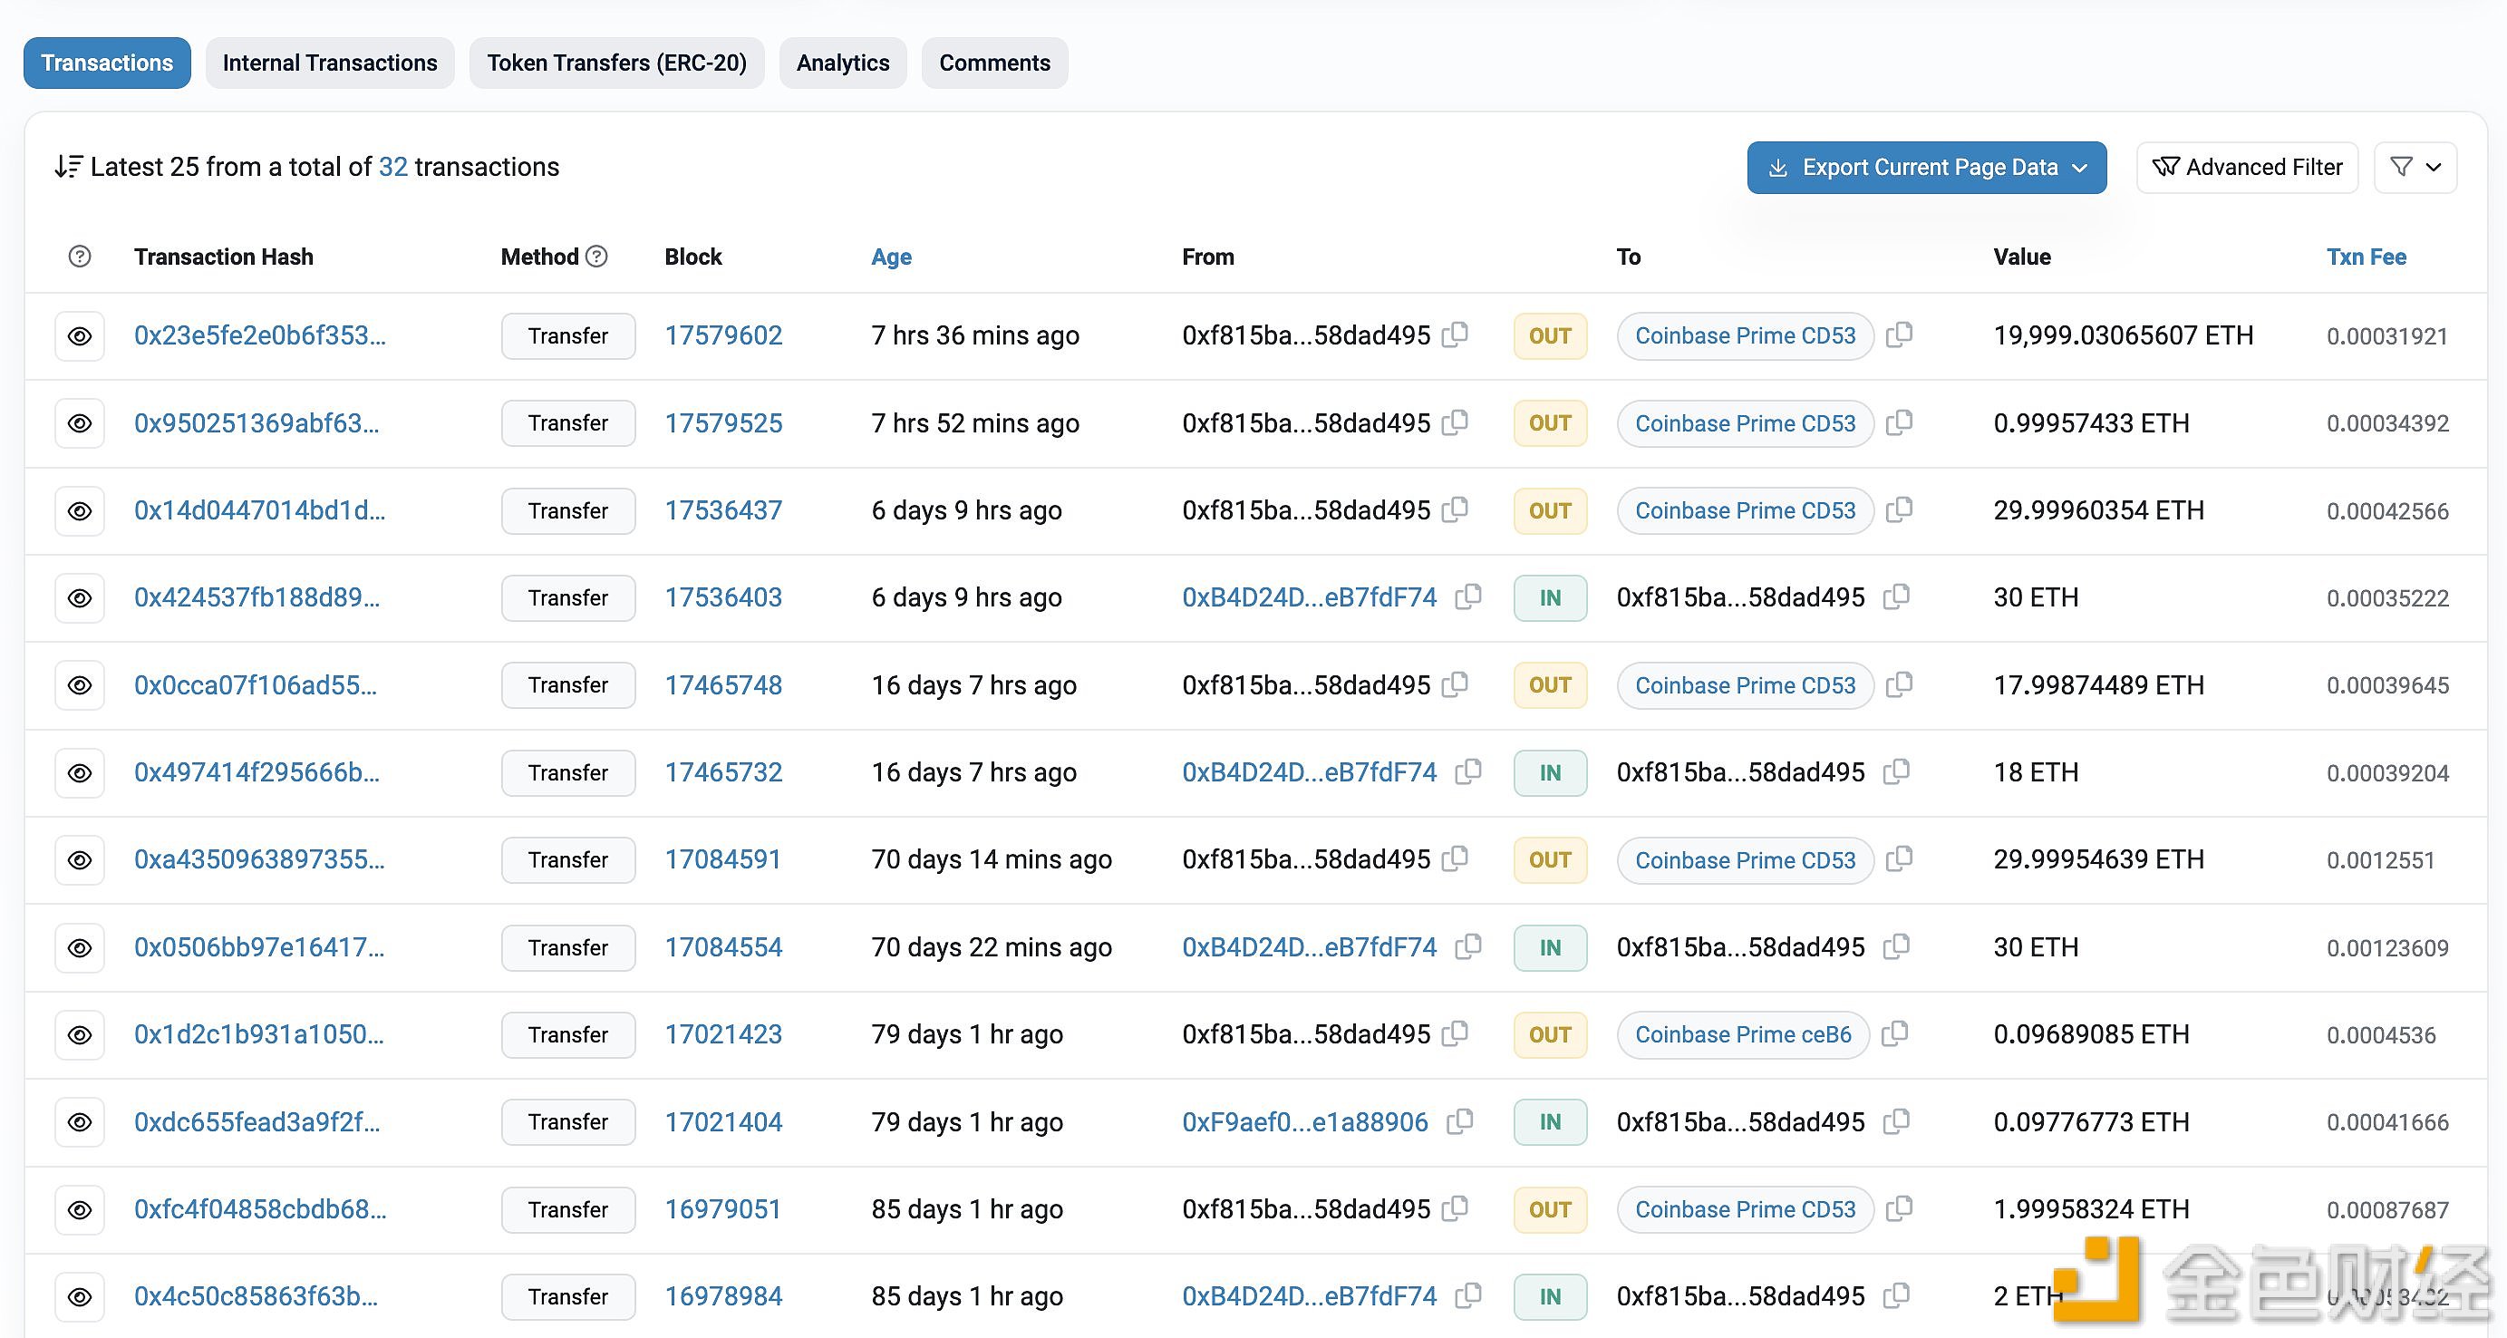Viewport: 2507px width, 1338px height.
Task: Switch to Token Transfers ERC-20 tab
Action: (x=617, y=63)
